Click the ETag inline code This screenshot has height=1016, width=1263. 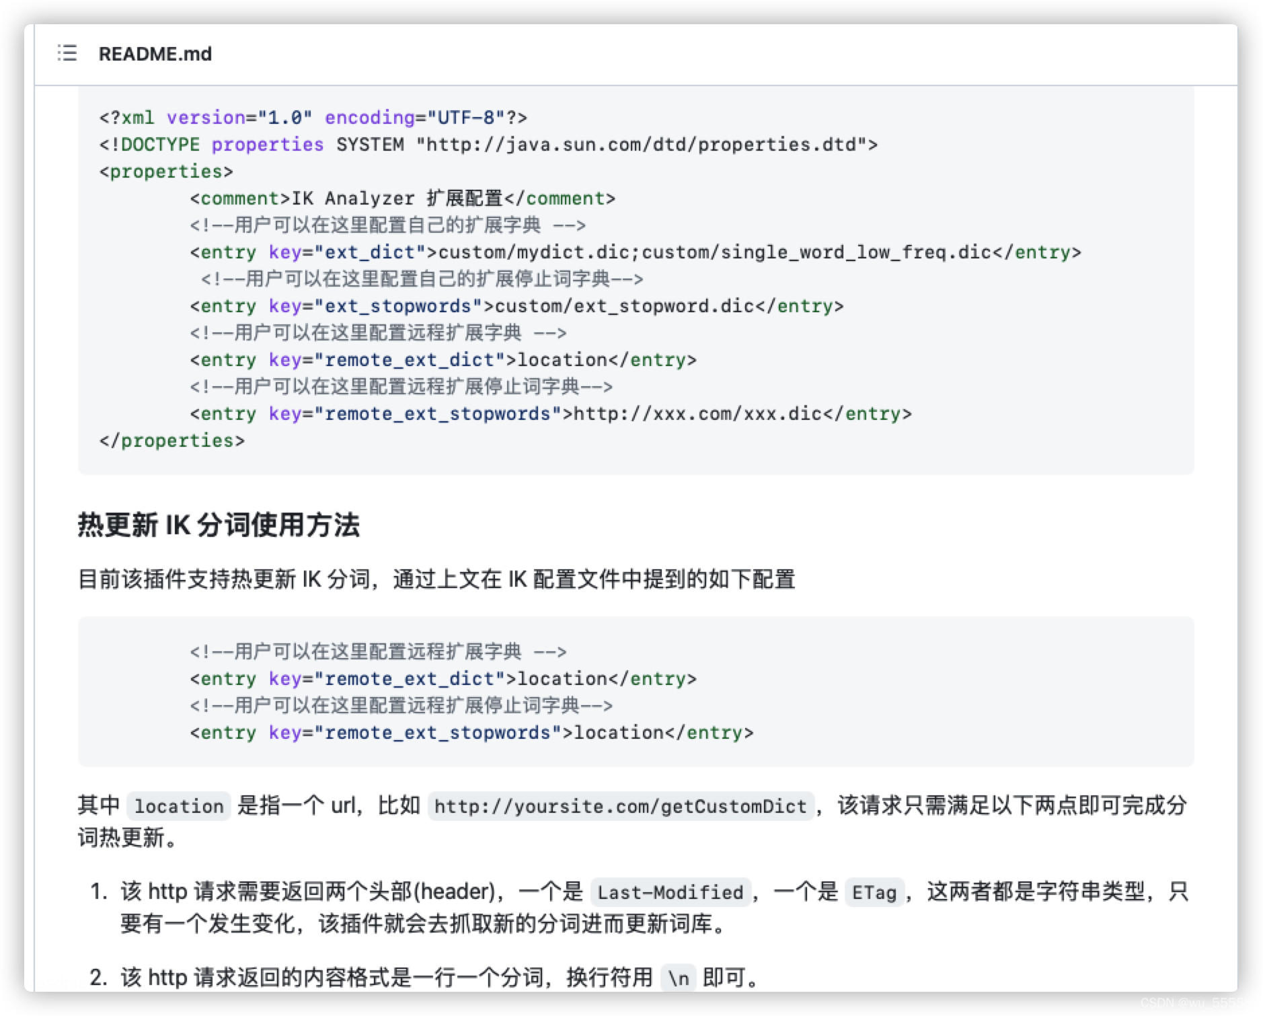(x=874, y=892)
